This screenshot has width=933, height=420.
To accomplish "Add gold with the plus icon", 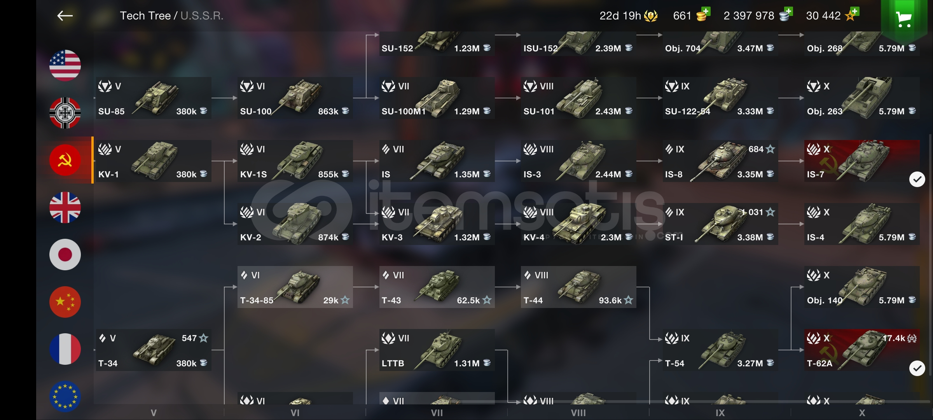I will (x=706, y=11).
